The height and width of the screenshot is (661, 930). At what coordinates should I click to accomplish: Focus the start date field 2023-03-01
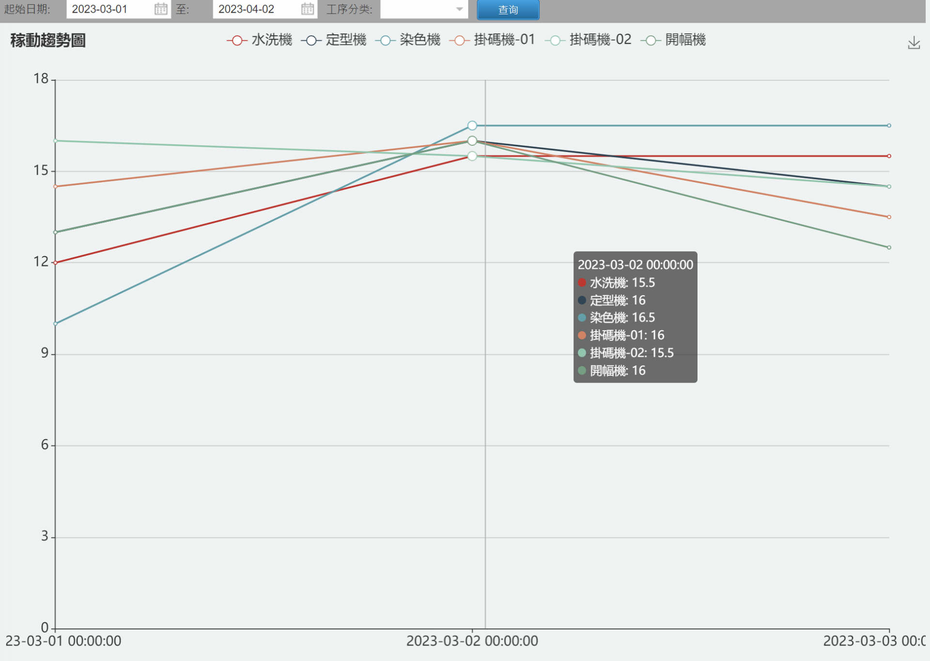click(x=110, y=9)
